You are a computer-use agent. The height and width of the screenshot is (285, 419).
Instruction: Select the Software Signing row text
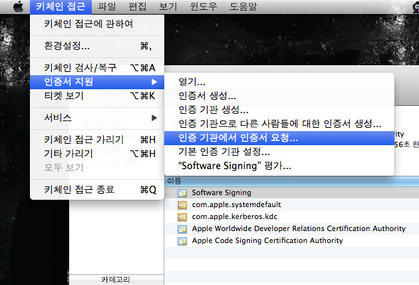pos(221,192)
